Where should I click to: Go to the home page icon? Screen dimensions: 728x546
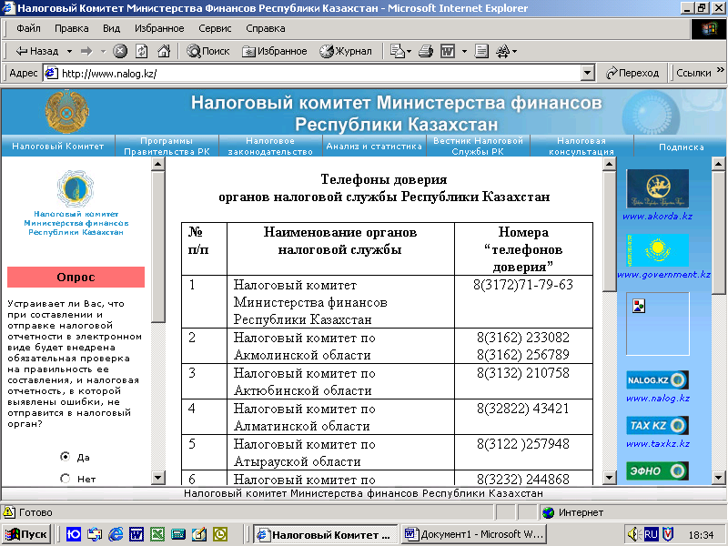click(x=164, y=51)
